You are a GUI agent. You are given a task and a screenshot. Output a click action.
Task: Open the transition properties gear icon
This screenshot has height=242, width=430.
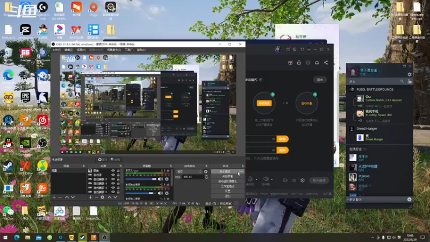(206, 172)
